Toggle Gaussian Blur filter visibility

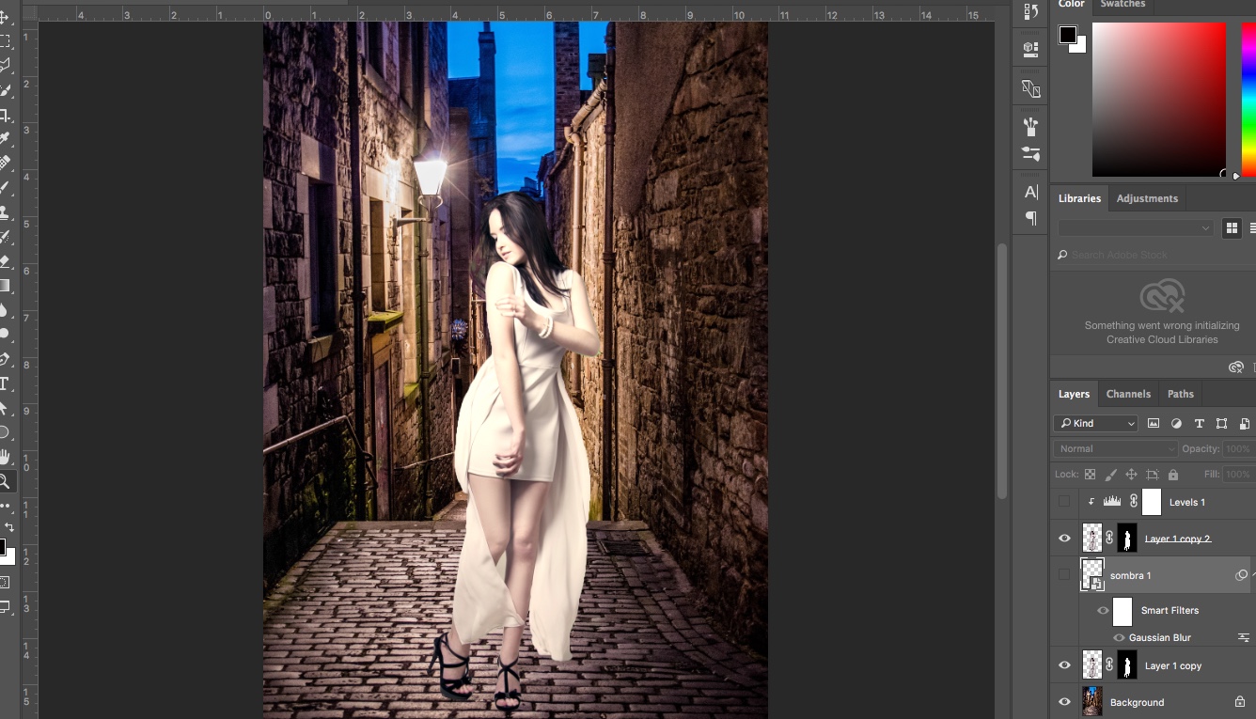point(1119,637)
